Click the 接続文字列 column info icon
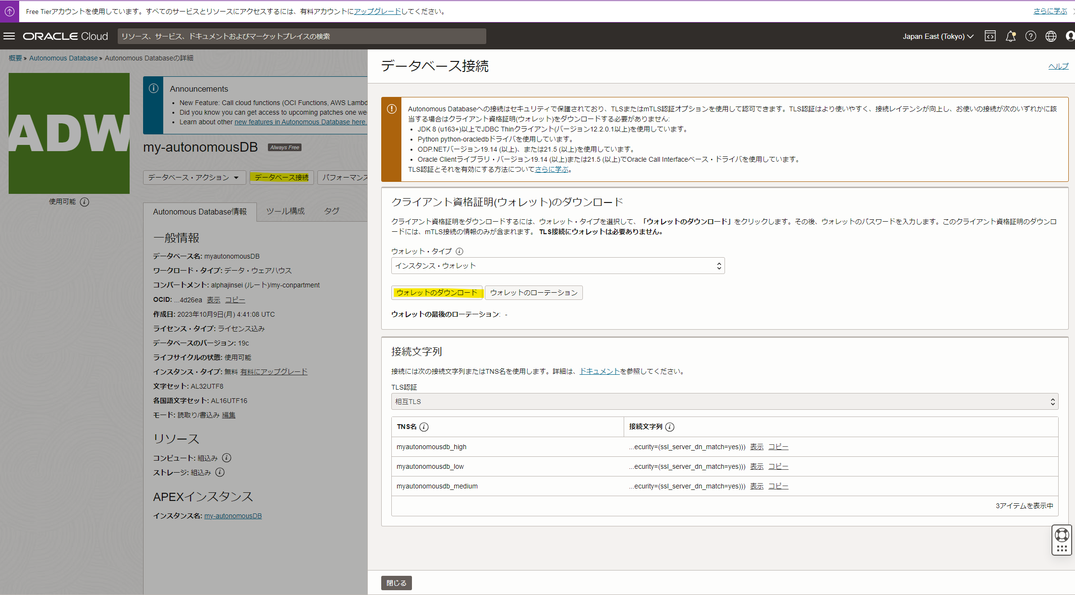Screen dimensions: 1075x595 (670, 427)
